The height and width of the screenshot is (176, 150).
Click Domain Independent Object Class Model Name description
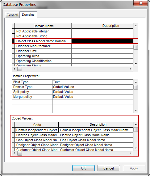tap(96, 130)
